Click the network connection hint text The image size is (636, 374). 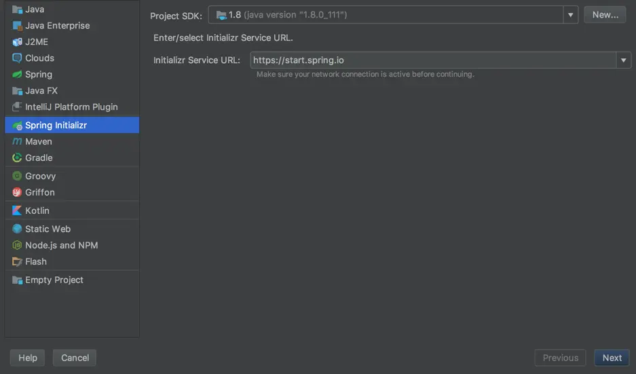click(x=365, y=74)
